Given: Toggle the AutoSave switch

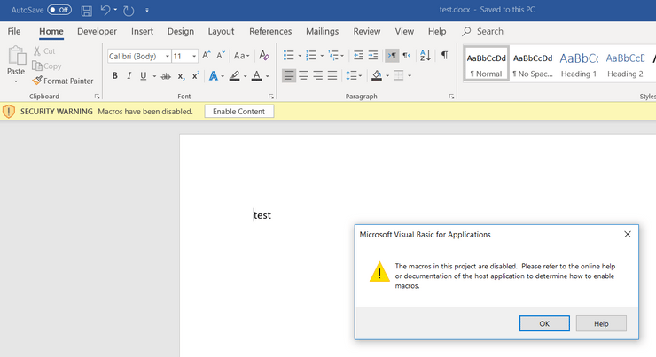Looking at the screenshot, I should point(59,10).
